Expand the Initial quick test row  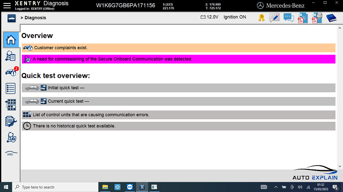(x=178, y=88)
